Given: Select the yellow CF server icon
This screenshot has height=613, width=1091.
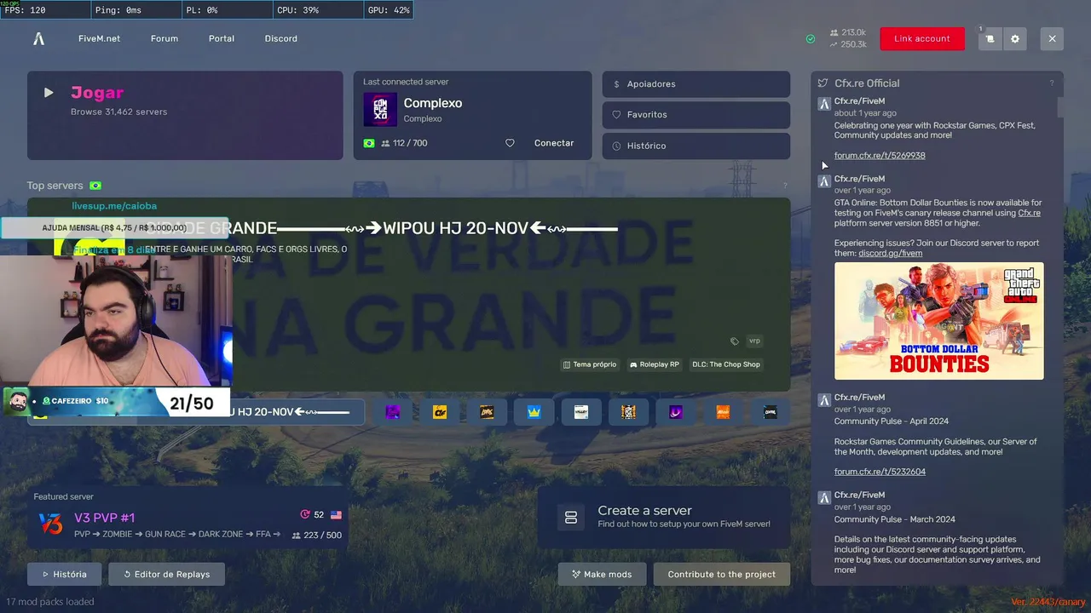Looking at the screenshot, I should (x=440, y=412).
